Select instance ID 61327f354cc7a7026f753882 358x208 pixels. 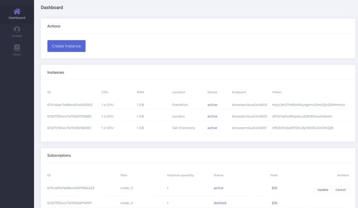click(69, 116)
